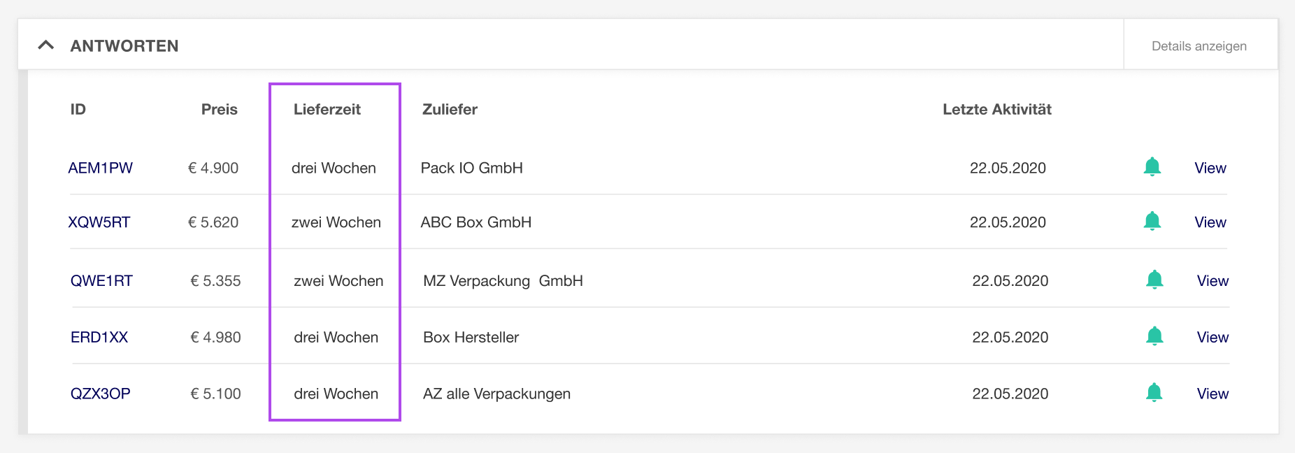Click View for AZ alle Verpackungen offer
The image size is (1295, 453).
pos(1212,394)
